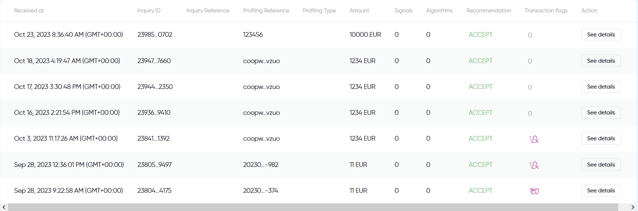Viewport: 638px width, 211px height.
Task: Click user-blocked flag icon for Oct 3 inquiry
Action: (535, 139)
